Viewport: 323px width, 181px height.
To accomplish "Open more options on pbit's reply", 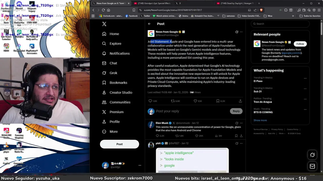I will (241, 143).
